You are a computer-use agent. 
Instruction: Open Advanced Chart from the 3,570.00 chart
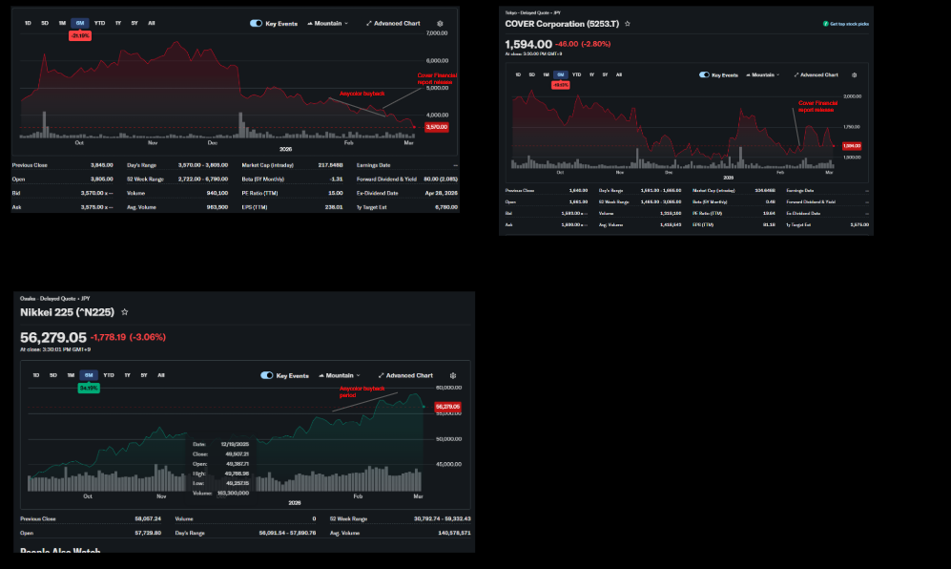coord(393,23)
